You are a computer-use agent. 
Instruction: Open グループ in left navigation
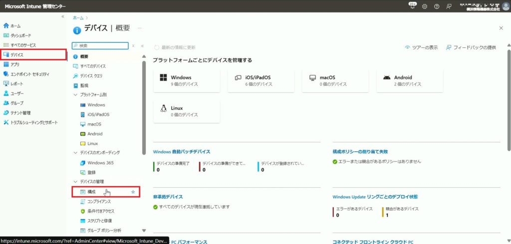pyautogui.click(x=13, y=103)
